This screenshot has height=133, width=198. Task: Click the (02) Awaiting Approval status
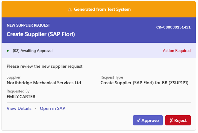[33, 51]
